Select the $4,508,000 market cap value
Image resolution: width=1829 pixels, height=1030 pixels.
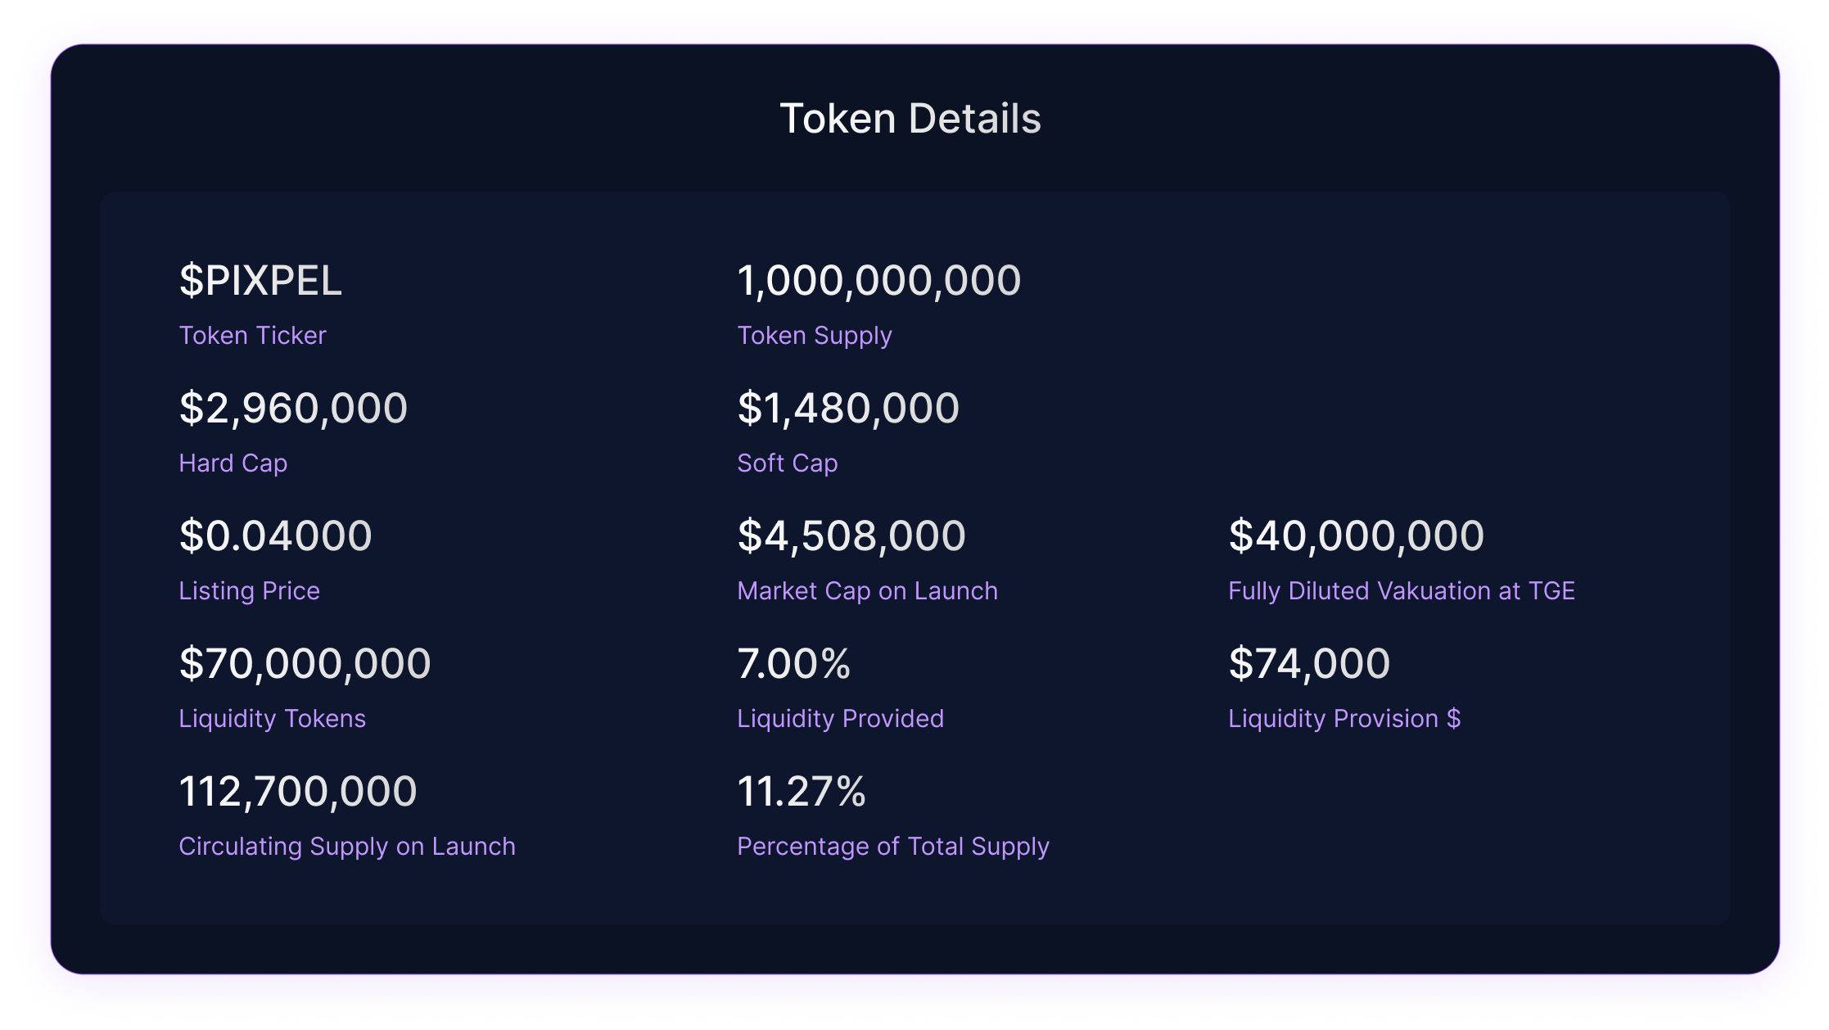(x=851, y=536)
